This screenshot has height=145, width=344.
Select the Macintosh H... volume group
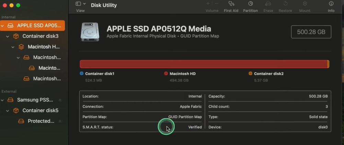[44, 47]
